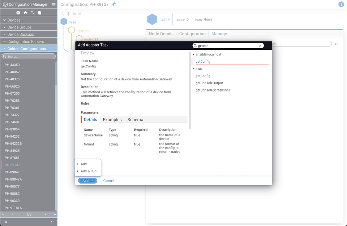Viewport: 347px width, 226px height.
Task: Open the three-dot options menu at top right
Action: [341, 4]
